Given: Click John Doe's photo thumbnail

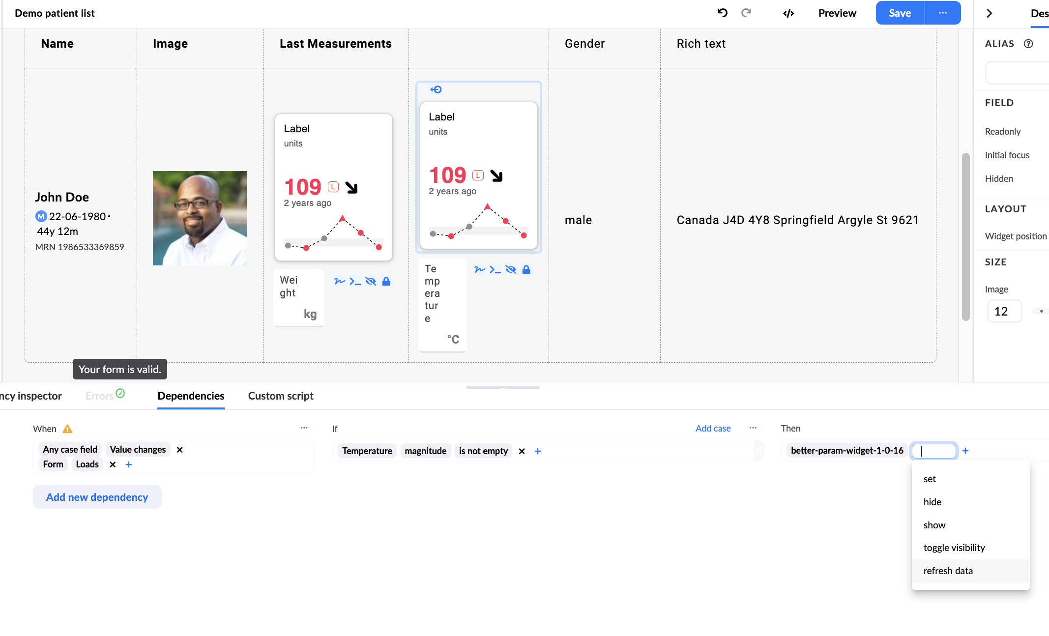Looking at the screenshot, I should [200, 218].
